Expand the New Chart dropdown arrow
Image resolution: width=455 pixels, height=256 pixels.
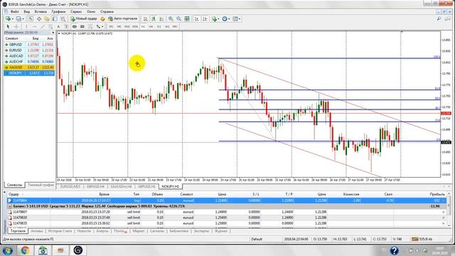pos(13,19)
